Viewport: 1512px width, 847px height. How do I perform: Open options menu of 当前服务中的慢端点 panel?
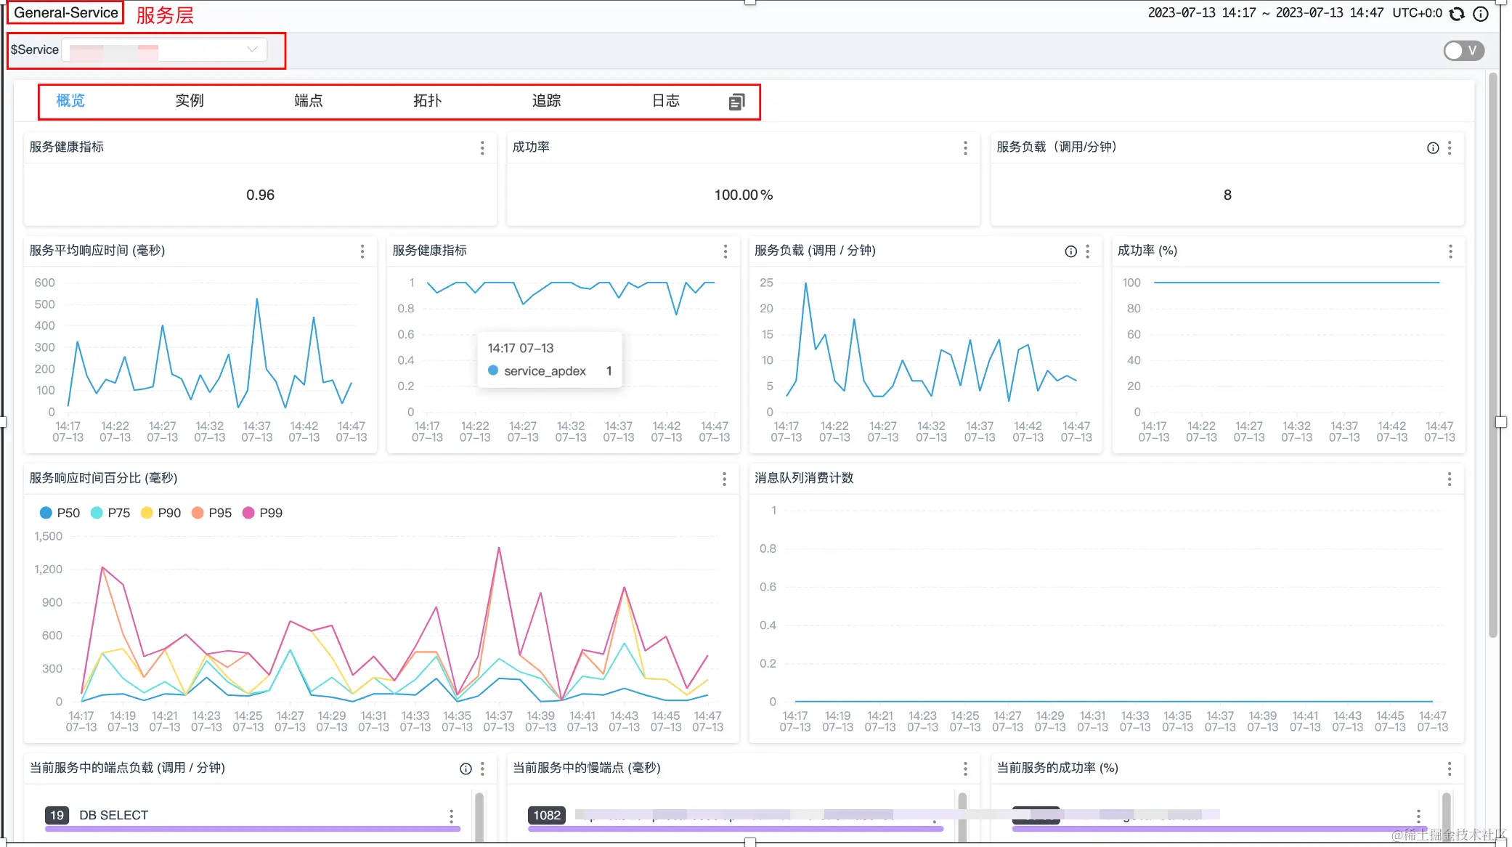coord(965,769)
